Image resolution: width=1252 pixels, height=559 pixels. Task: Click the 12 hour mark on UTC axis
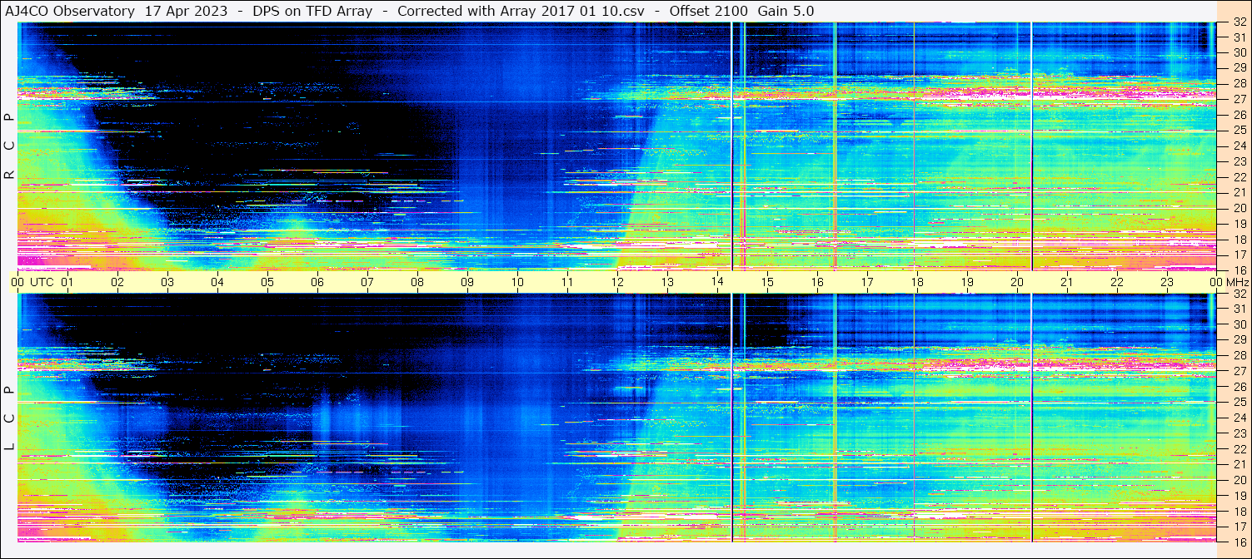617,282
